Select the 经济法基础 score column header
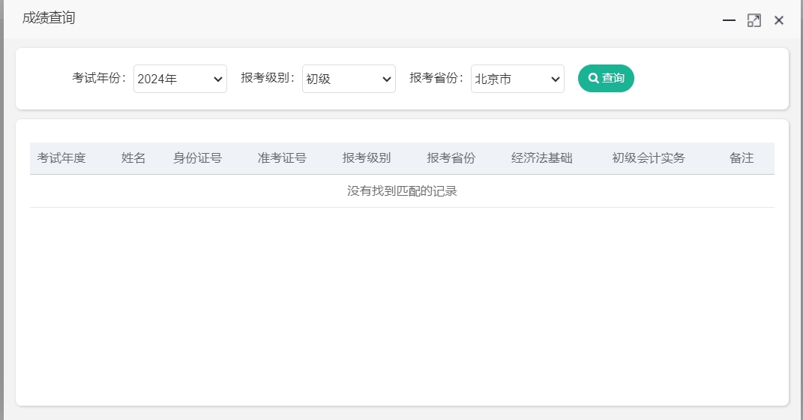 pyautogui.click(x=541, y=158)
